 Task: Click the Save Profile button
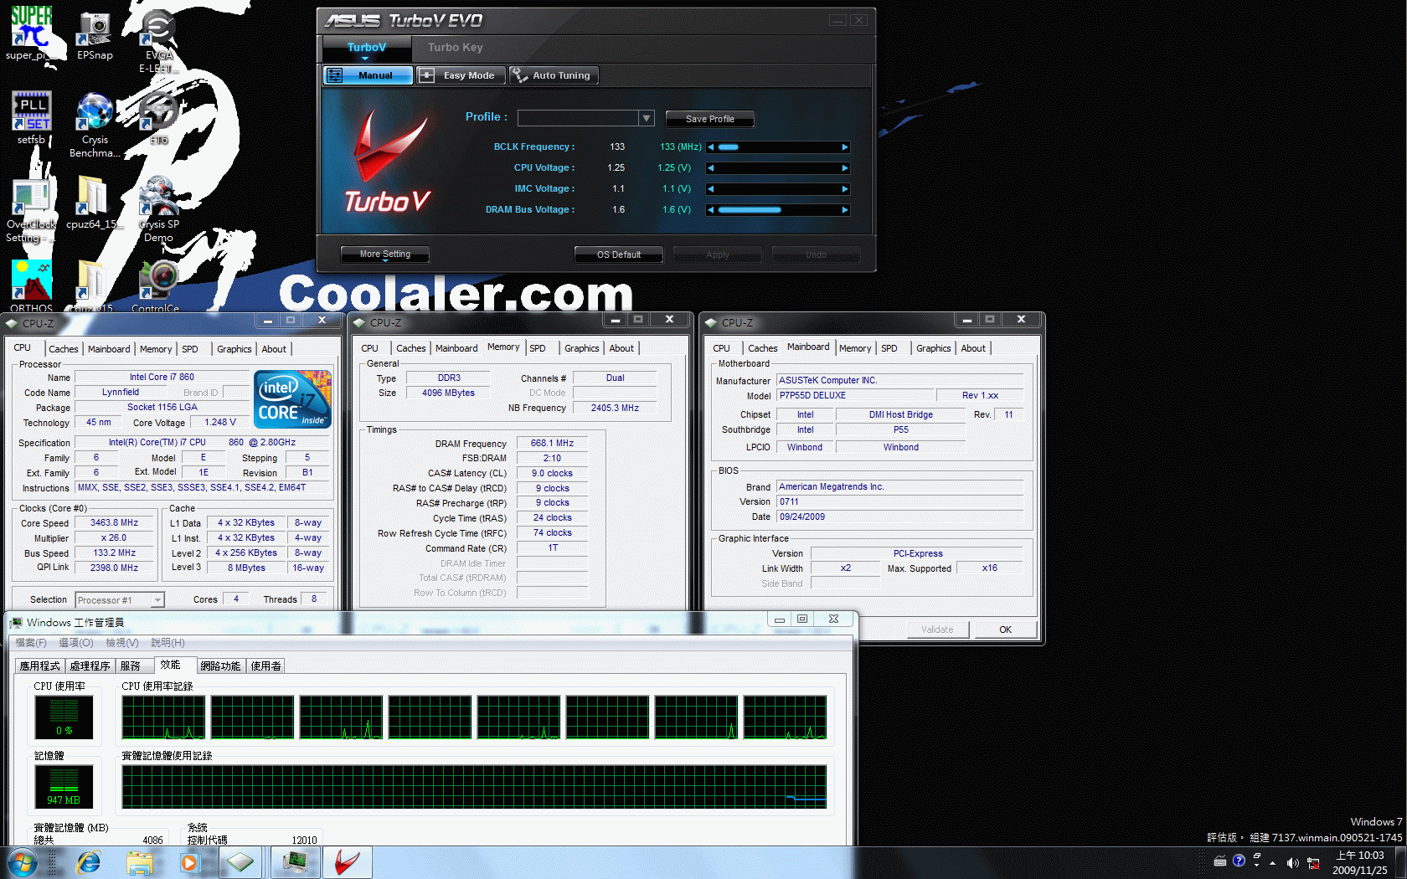point(709,118)
